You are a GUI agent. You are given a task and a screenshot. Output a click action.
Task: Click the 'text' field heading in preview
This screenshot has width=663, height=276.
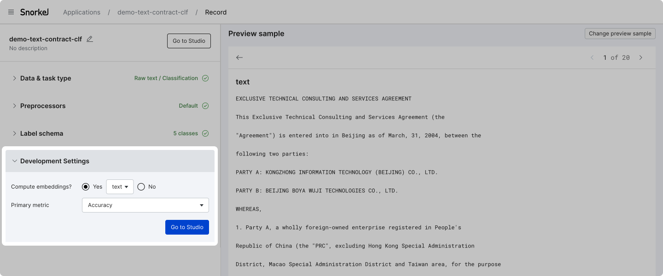pyautogui.click(x=243, y=82)
